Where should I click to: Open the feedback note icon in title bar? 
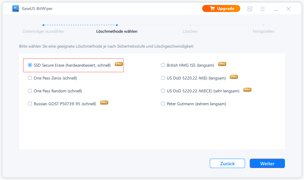tap(250, 9)
